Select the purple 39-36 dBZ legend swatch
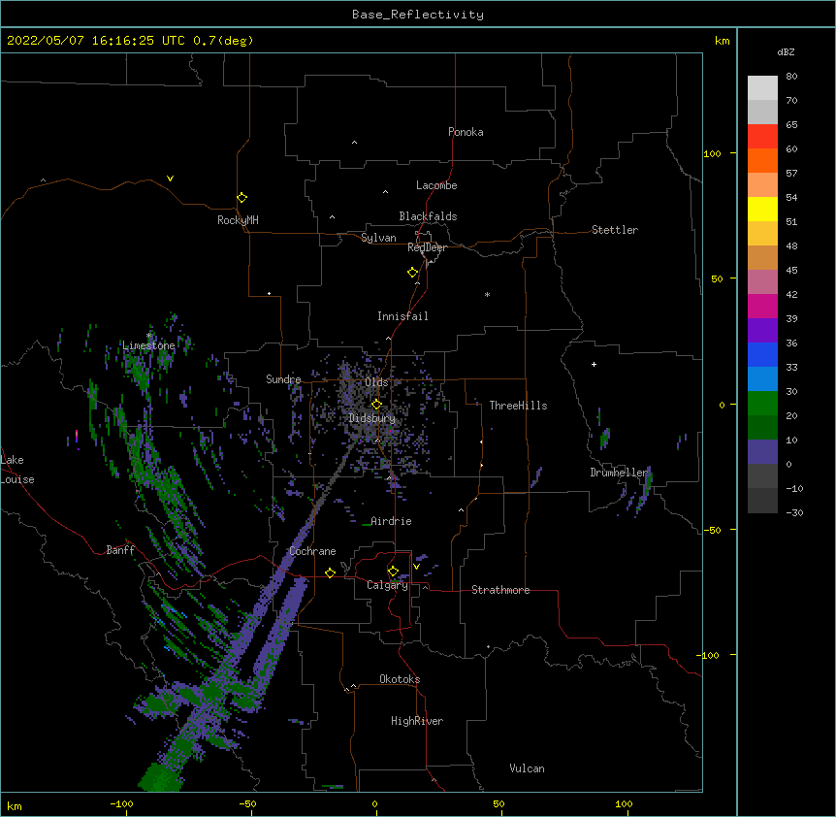836x817 pixels. point(762,330)
